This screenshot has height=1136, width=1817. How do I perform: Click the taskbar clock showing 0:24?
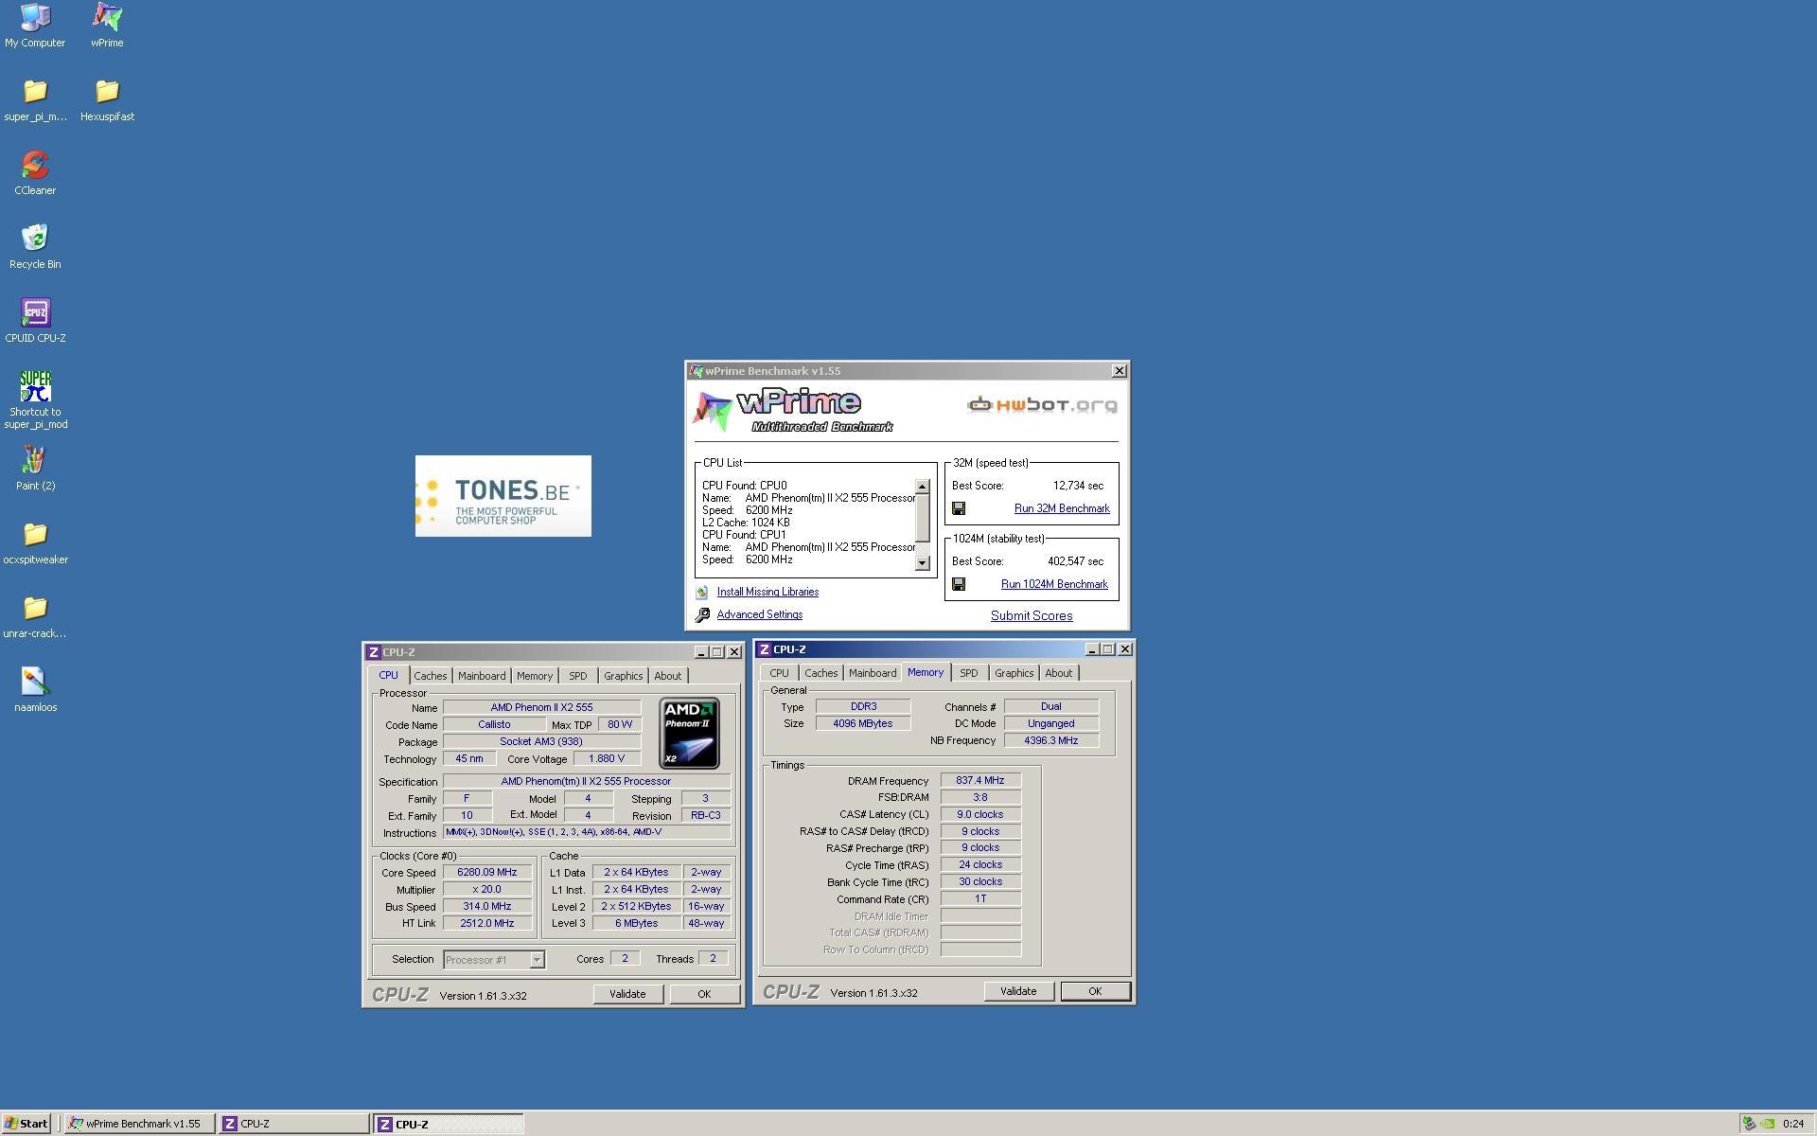(1792, 1125)
